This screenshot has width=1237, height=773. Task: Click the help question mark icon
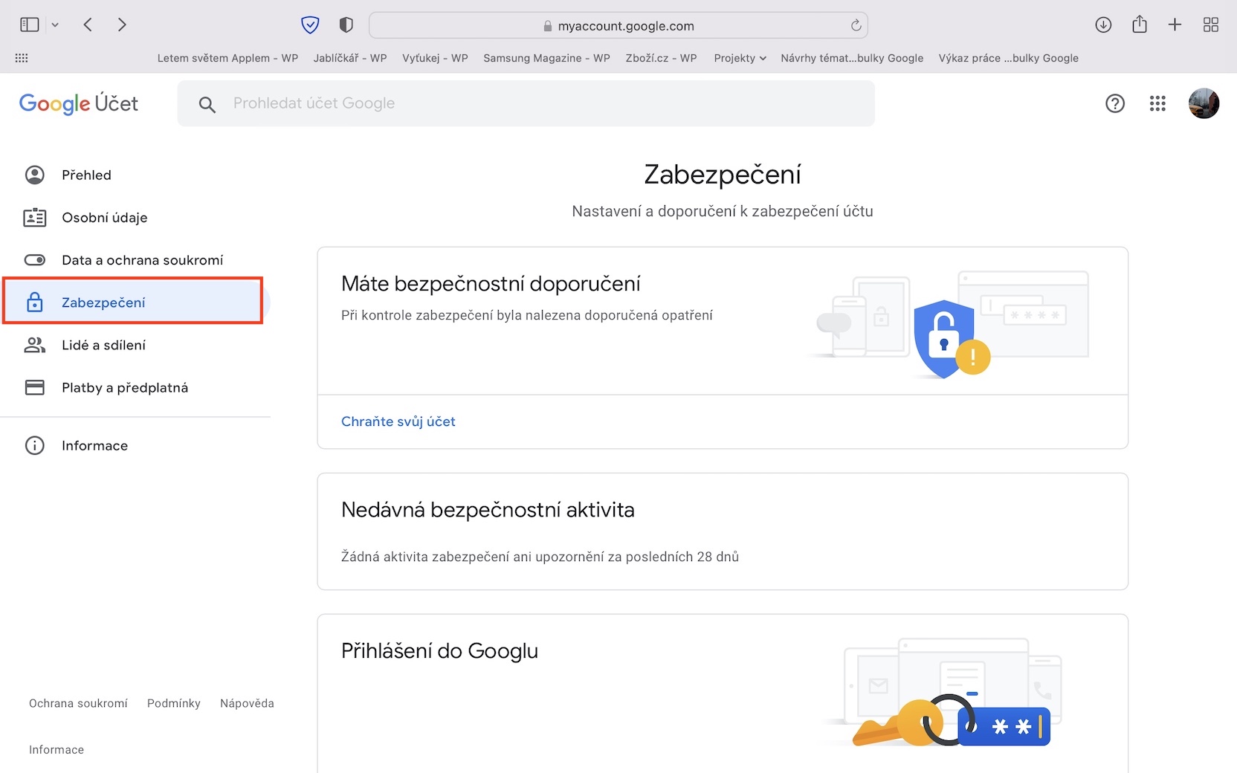pos(1115,103)
